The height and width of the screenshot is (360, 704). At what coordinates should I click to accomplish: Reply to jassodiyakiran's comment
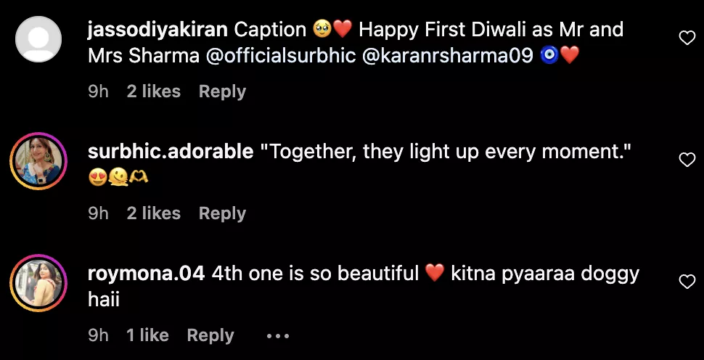(x=222, y=91)
